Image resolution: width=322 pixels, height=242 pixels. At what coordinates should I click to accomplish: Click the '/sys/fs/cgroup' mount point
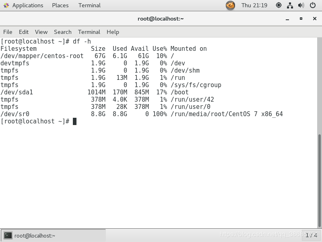[196, 85]
